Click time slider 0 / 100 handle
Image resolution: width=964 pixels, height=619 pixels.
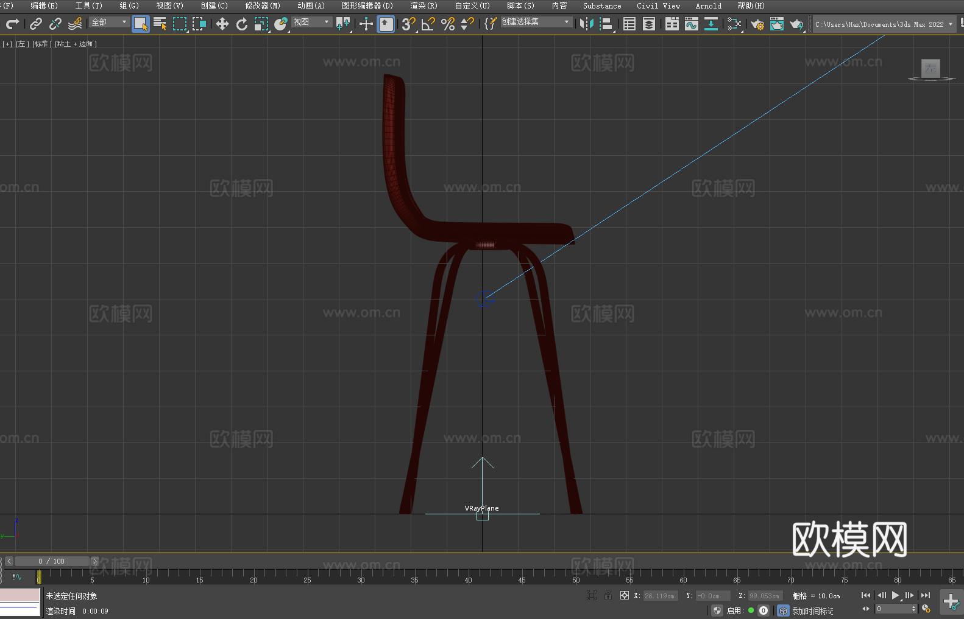pos(52,561)
